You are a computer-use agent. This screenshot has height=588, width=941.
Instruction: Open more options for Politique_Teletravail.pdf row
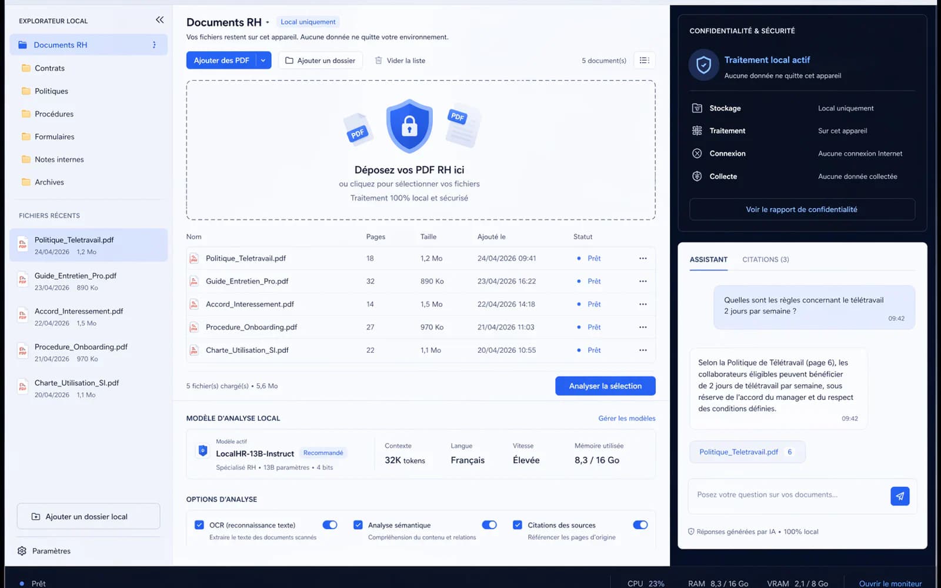(643, 258)
